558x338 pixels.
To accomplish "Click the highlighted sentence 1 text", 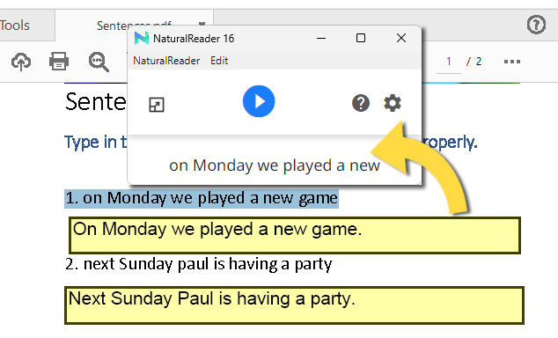I will click(202, 199).
